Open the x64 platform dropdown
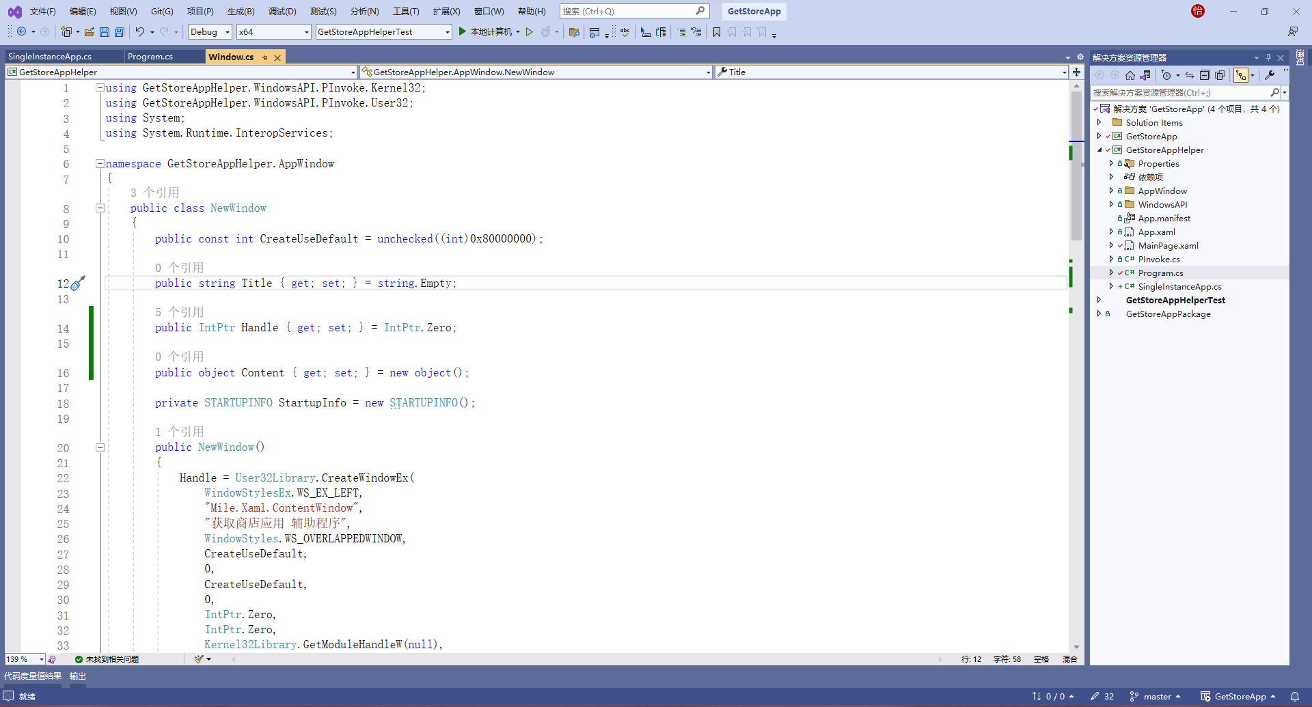This screenshot has height=707, width=1312. [x=273, y=31]
